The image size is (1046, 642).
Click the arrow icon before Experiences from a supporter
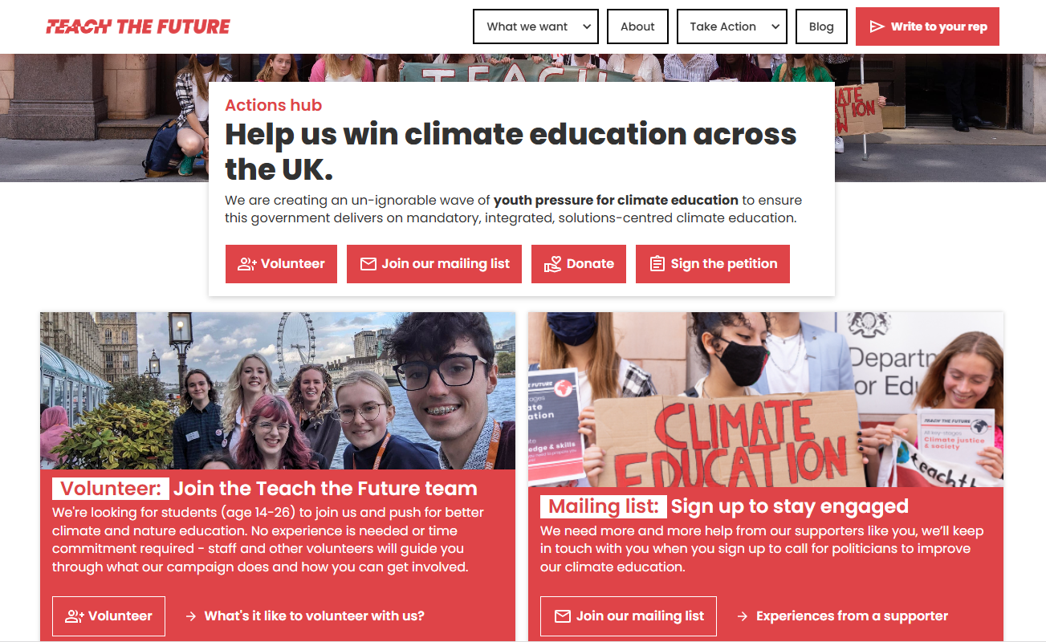(743, 616)
